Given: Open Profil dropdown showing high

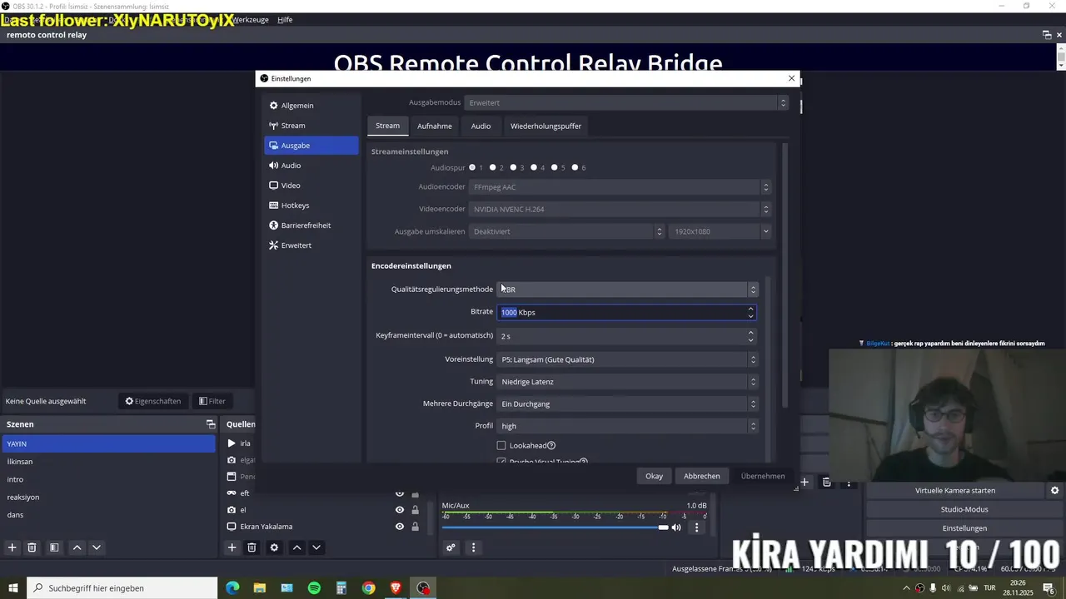Looking at the screenshot, I should (628, 426).
